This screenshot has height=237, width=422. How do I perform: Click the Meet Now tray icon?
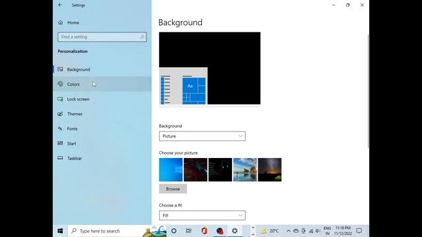(303, 231)
